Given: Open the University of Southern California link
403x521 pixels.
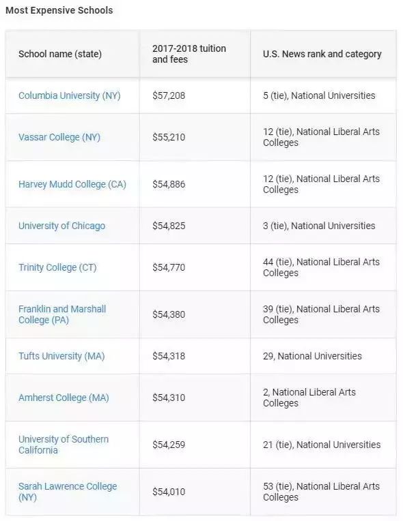Looking at the screenshot, I should pyautogui.click(x=64, y=445).
